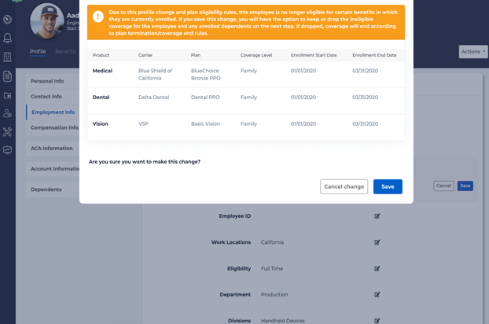Viewport: 489px width, 324px height.
Task: Click the Eligibility edit pencil icon
Action: coord(377,268)
